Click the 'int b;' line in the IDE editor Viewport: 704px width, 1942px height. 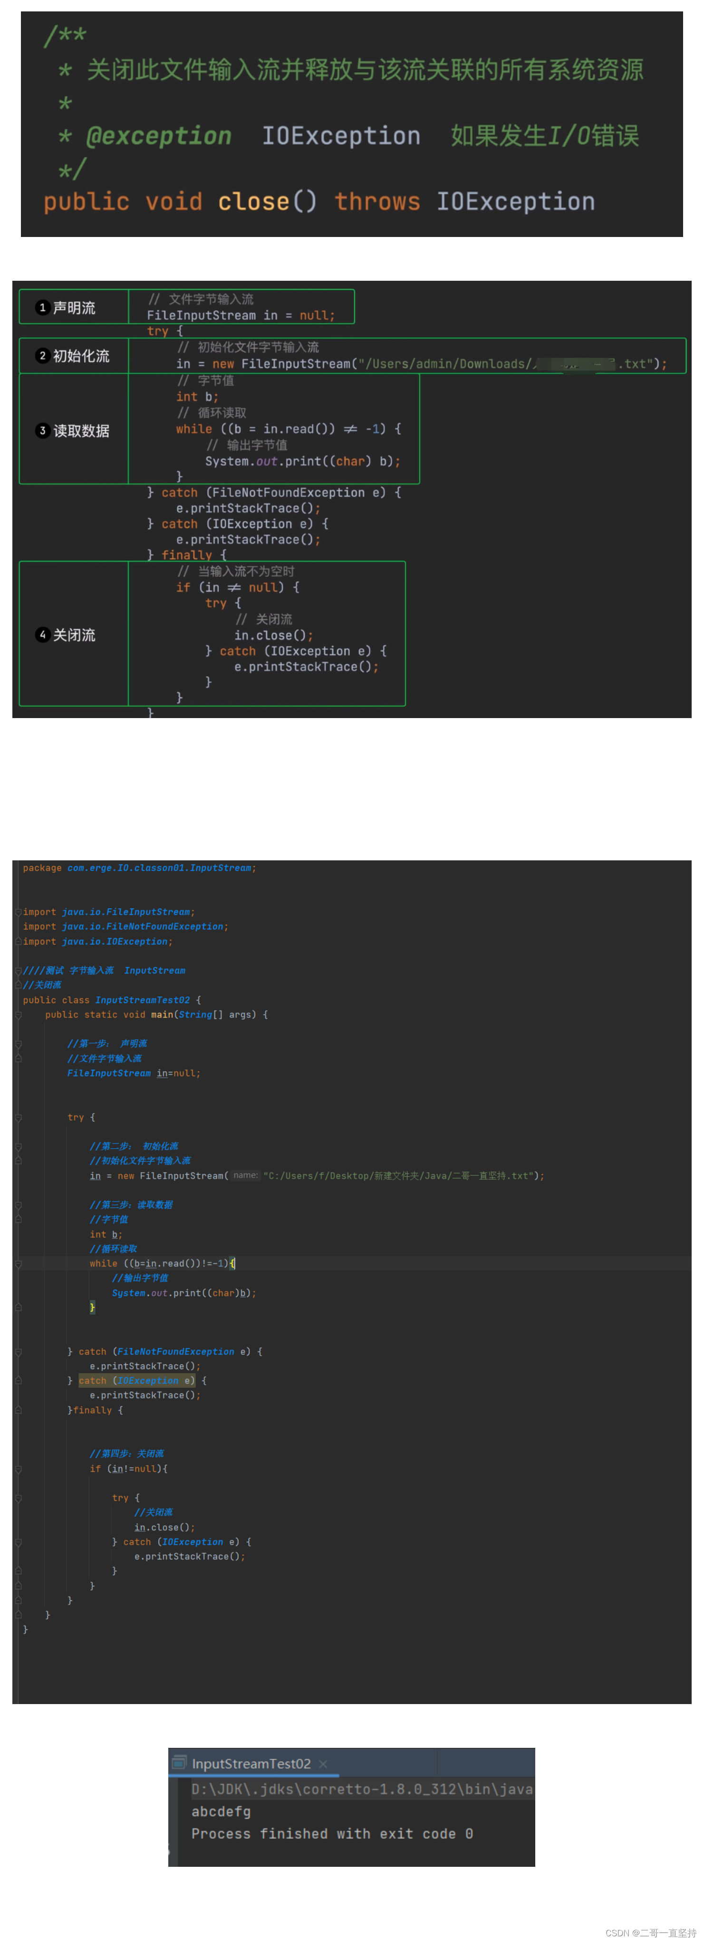point(106,1234)
